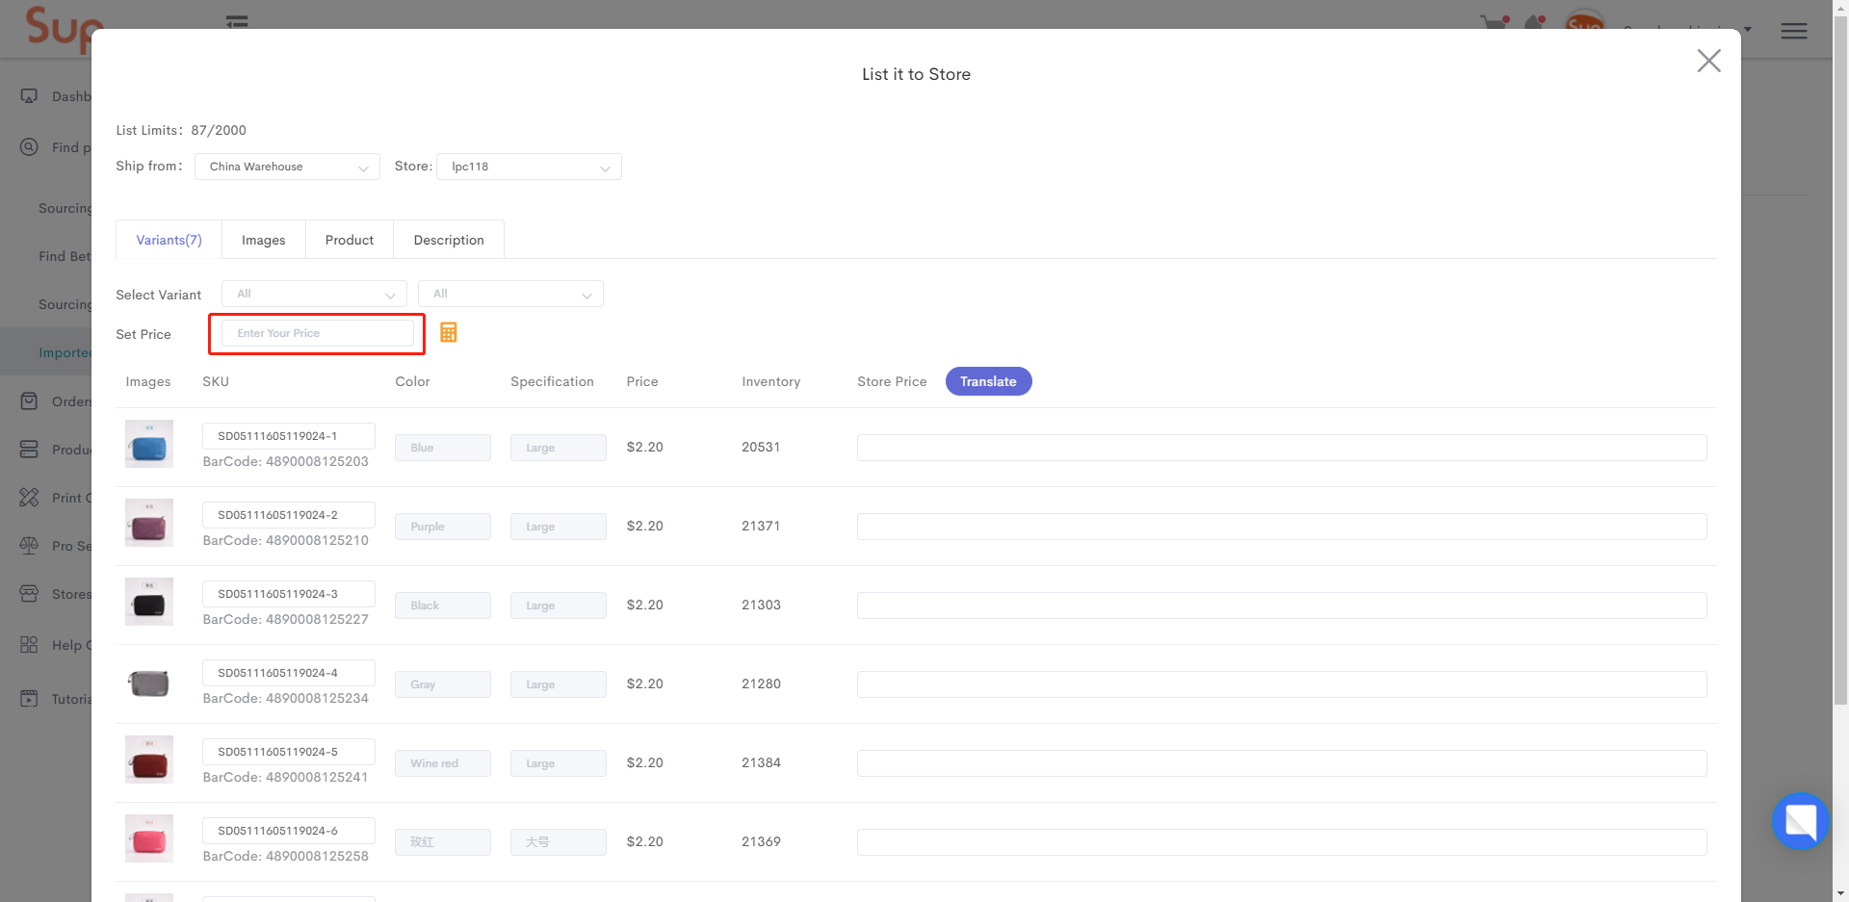
Task: Open the Description tab
Action: click(x=448, y=239)
